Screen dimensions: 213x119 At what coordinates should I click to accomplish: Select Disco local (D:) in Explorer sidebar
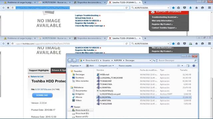[x=82, y=113]
